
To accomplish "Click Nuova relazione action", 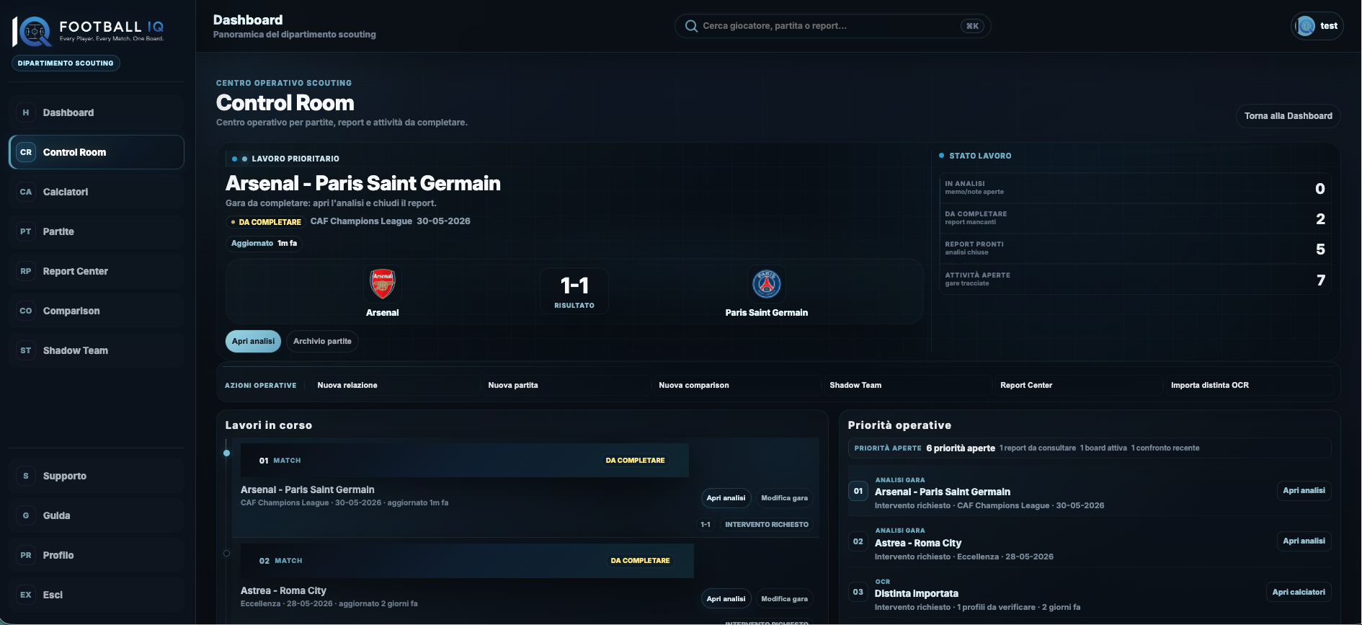I will (395, 385).
